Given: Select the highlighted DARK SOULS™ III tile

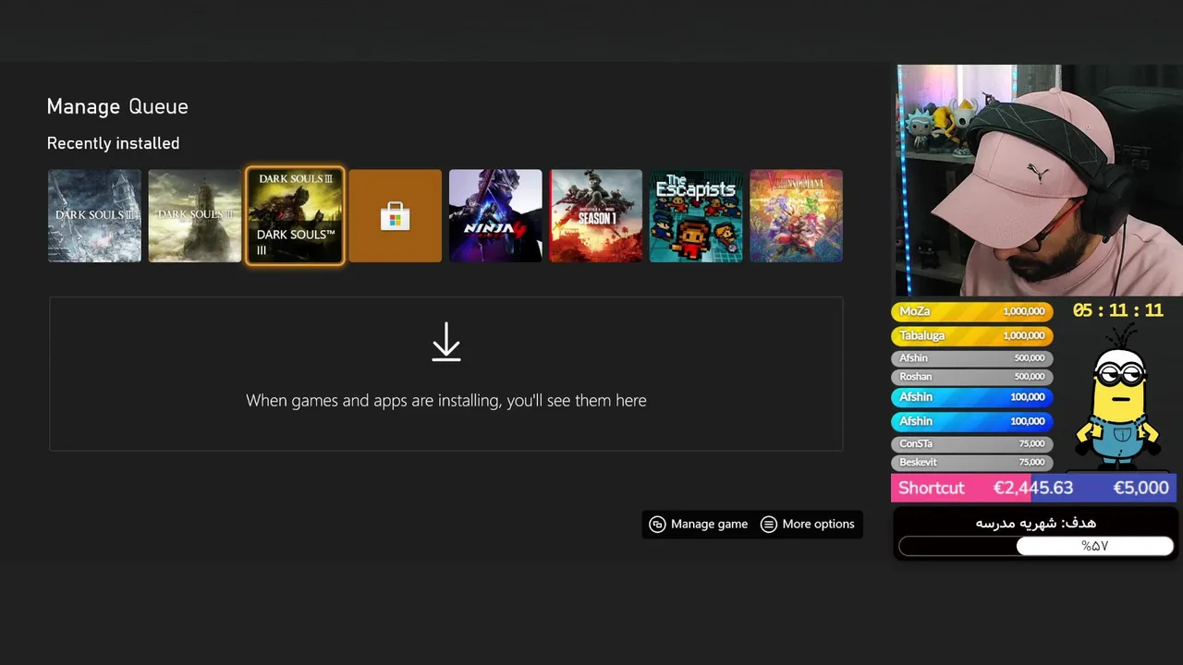Looking at the screenshot, I should pos(295,216).
